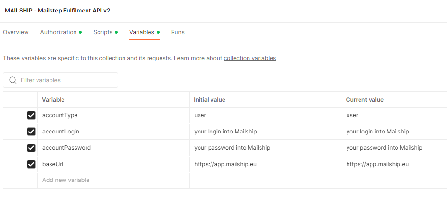Go to the Scripts tab
This screenshot has height=205, width=447.
coord(103,32)
